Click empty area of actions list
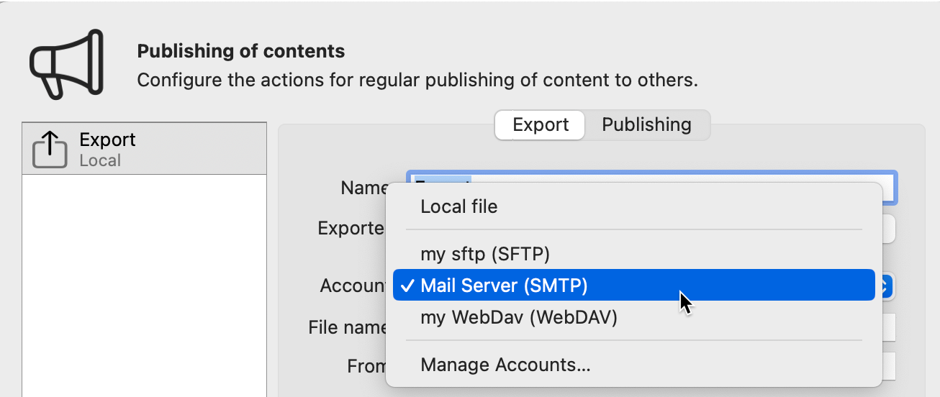Screen dimensions: 940x397 tap(144, 288)
